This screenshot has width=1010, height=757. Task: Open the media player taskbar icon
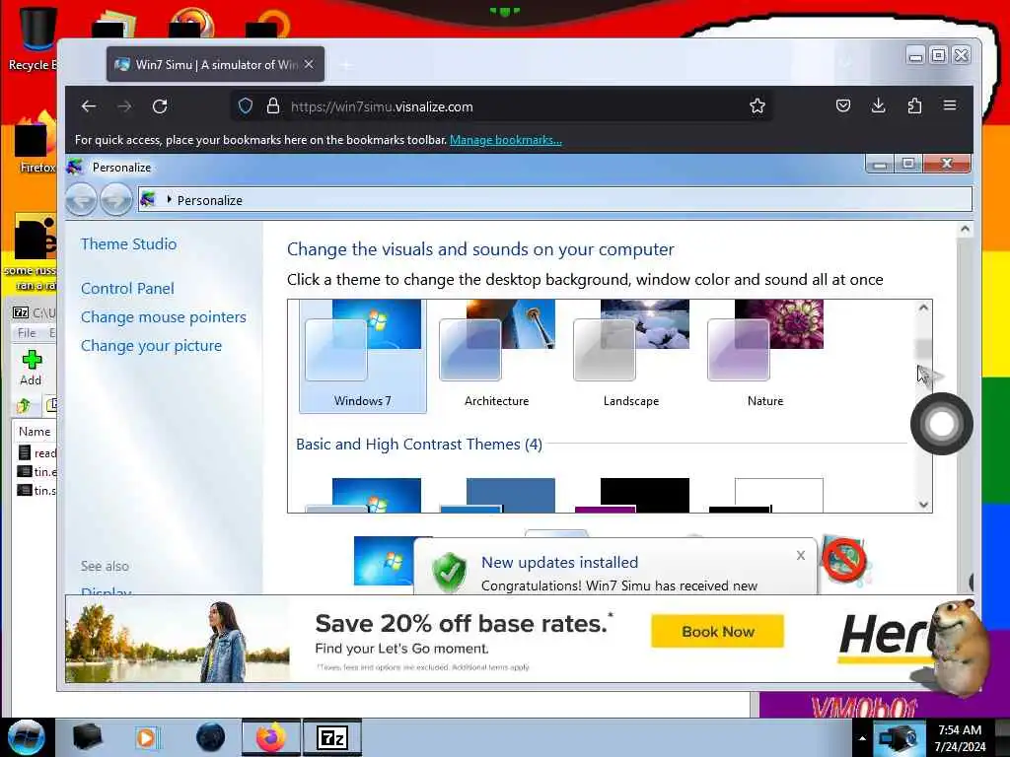click(x=146, y=737)
